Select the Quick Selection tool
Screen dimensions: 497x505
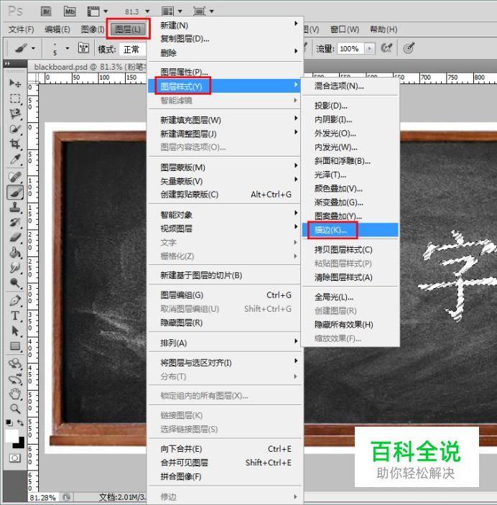pos(15,129)
